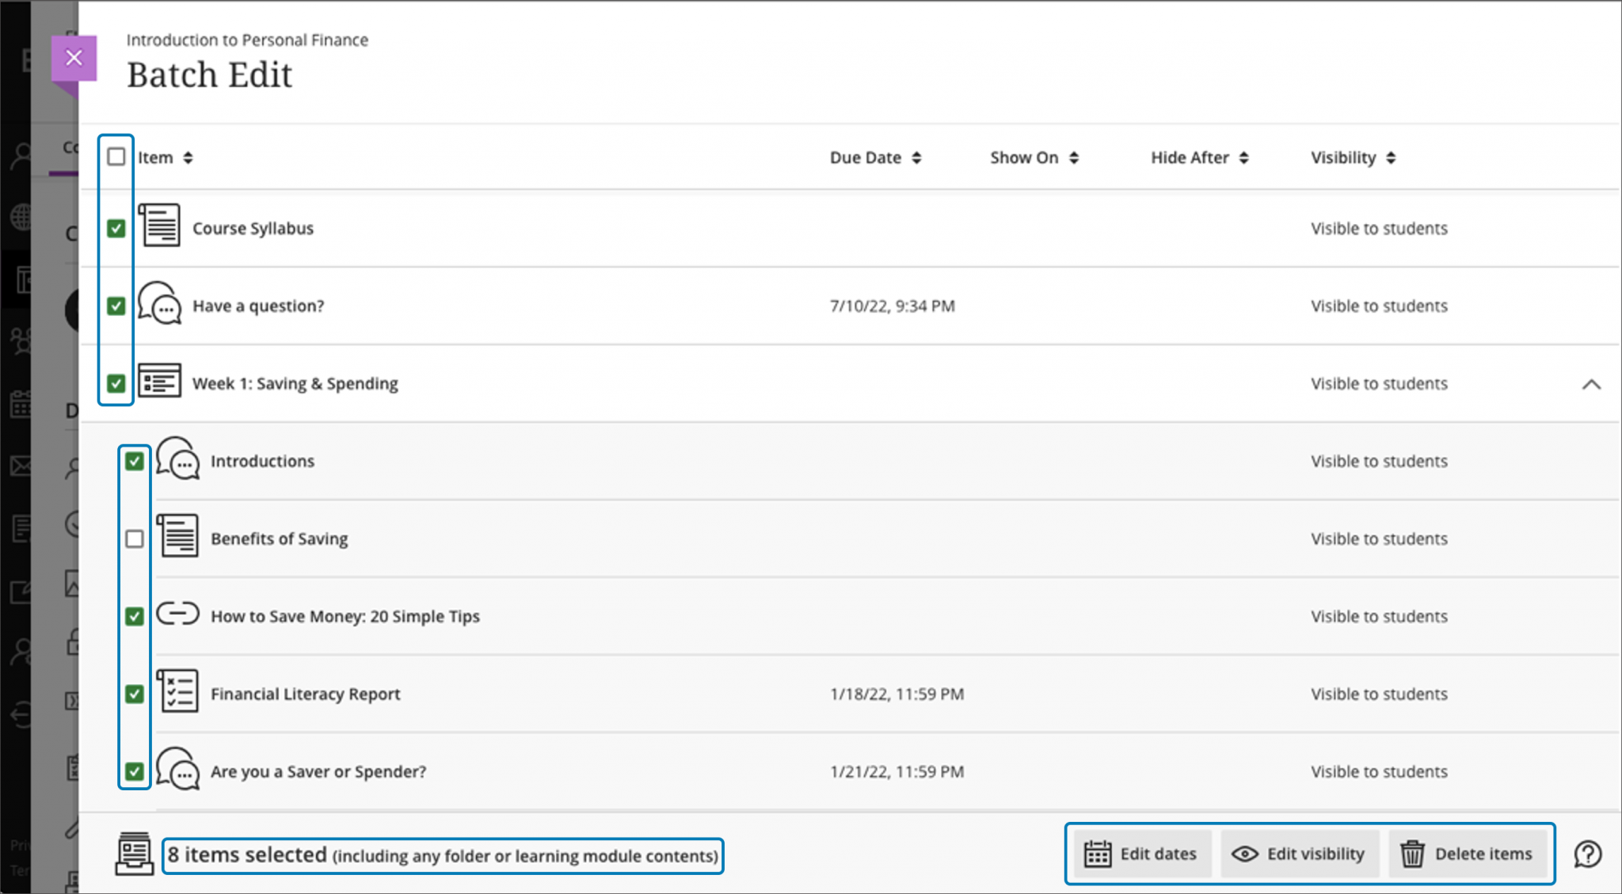The width and height of the screenshot is (1622, 894).
Task: Click the eye icon on Edit visibility
Action: click(x=1244, y=854)
